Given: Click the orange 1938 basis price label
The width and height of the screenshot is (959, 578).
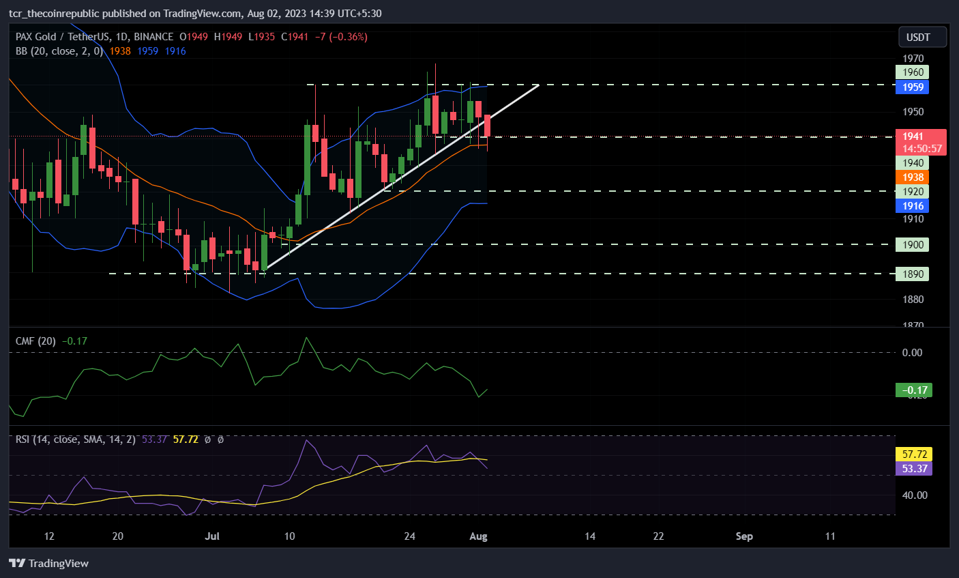Looking at the screenshot, I should (x=913, y=177).
